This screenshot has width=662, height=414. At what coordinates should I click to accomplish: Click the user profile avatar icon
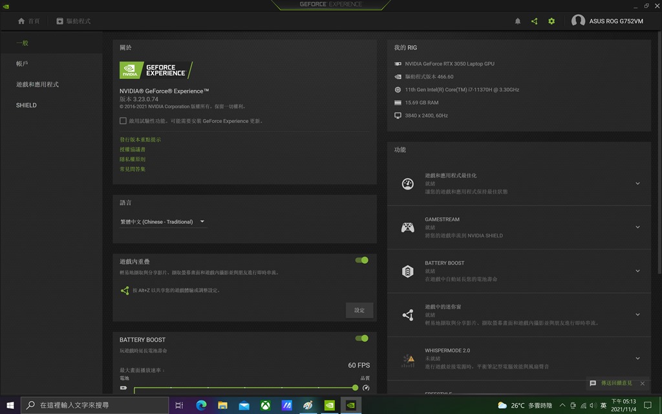tap(578, 21)
